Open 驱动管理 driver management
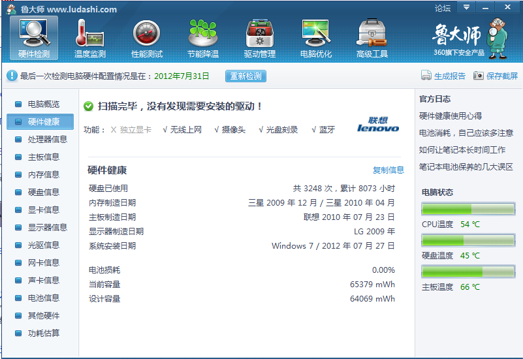523x359 pixels. point(259,38)
